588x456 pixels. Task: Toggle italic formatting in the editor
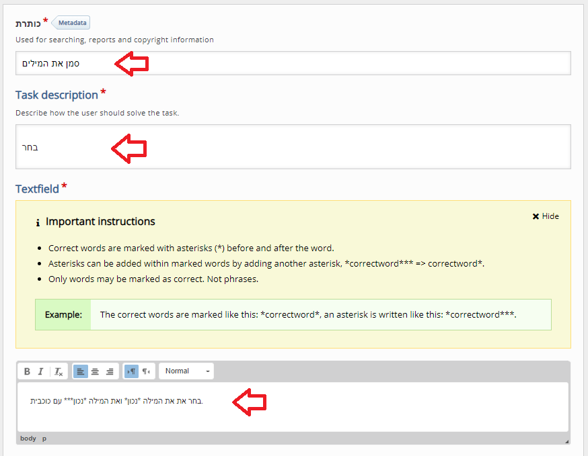(40, 371)
